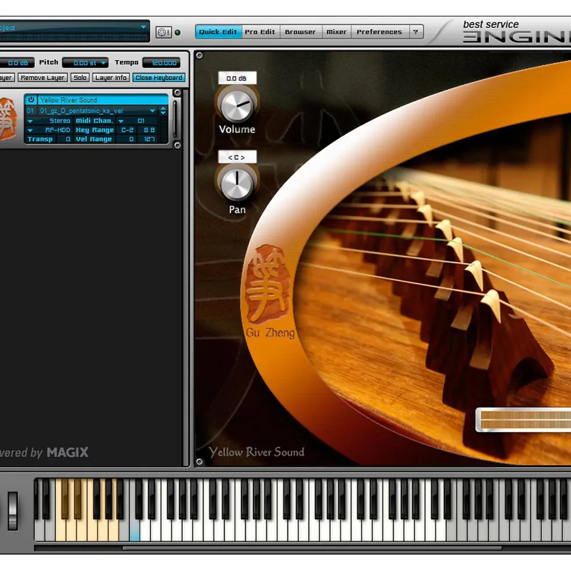Click the green MIDI activity LED
Image resolution: width=571 pixels, height=571 pixels.
pyautogui.click(x=178, y=32)
